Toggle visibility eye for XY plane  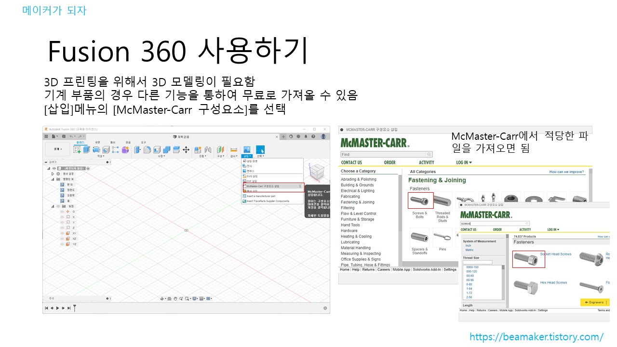(62, 233)
